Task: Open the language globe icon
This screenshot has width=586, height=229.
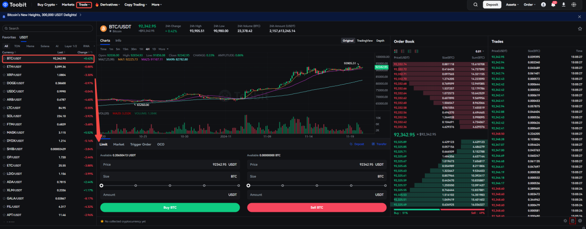Action: pos(573,5)
